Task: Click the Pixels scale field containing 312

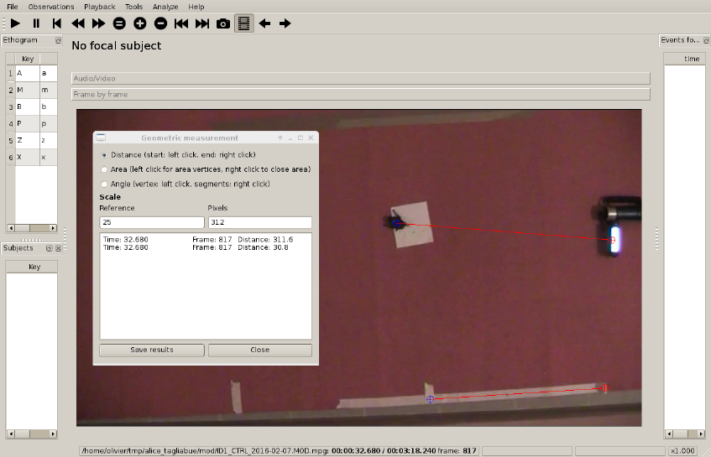Action: point(260,222)
